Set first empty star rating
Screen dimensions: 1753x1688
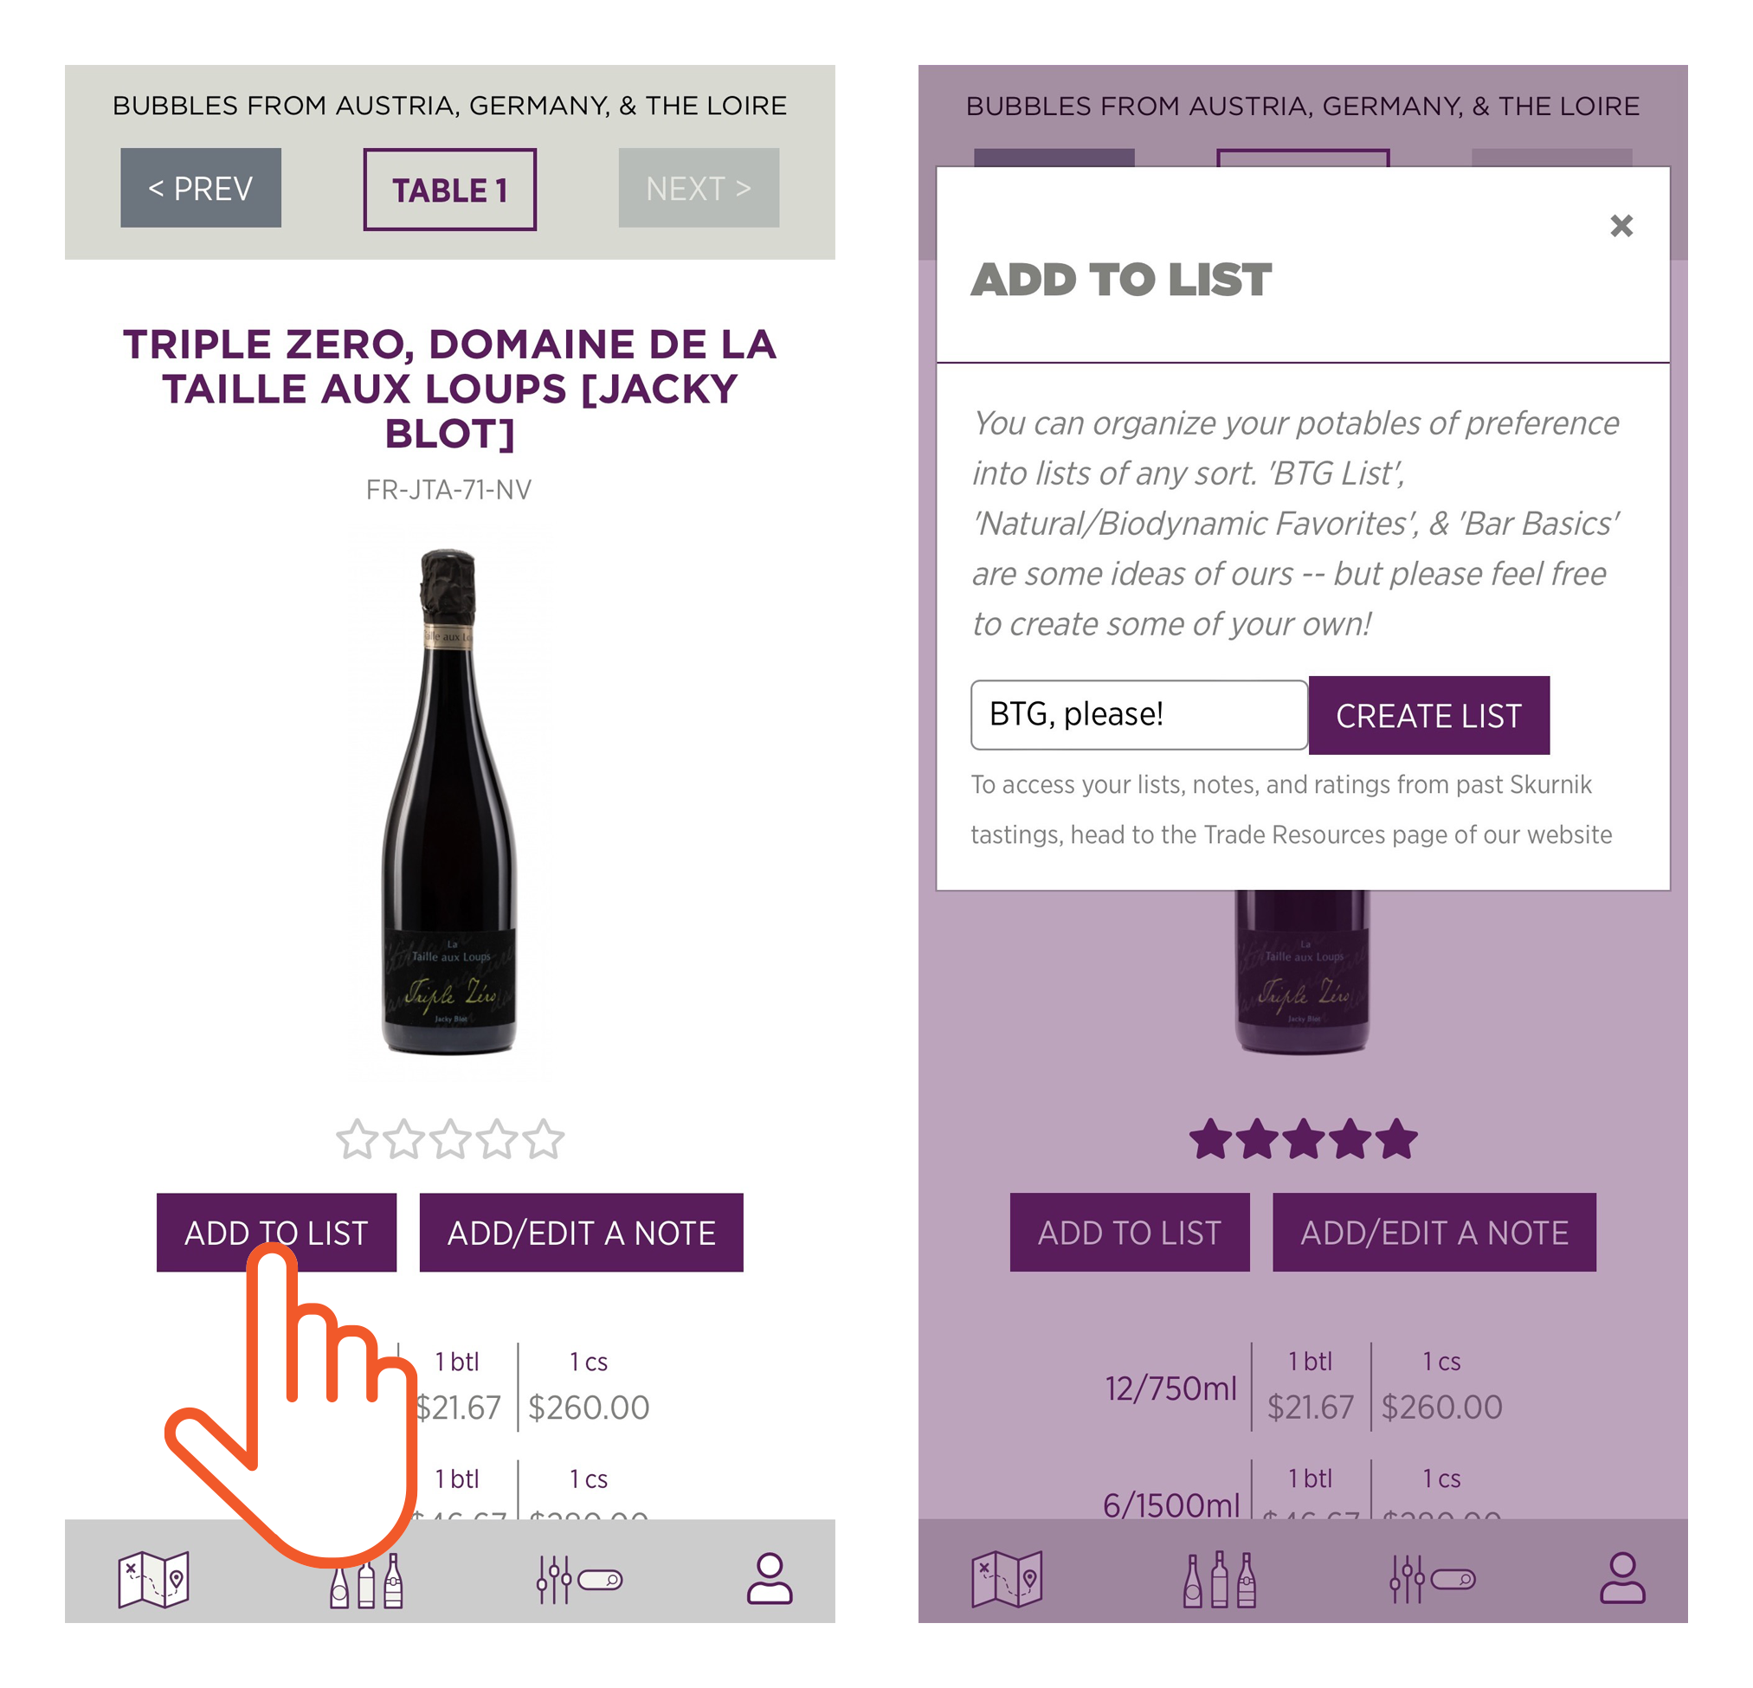coord(357,1140)
